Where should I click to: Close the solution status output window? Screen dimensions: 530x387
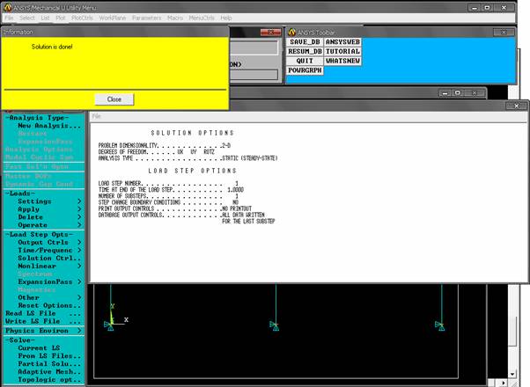[517, 106]
